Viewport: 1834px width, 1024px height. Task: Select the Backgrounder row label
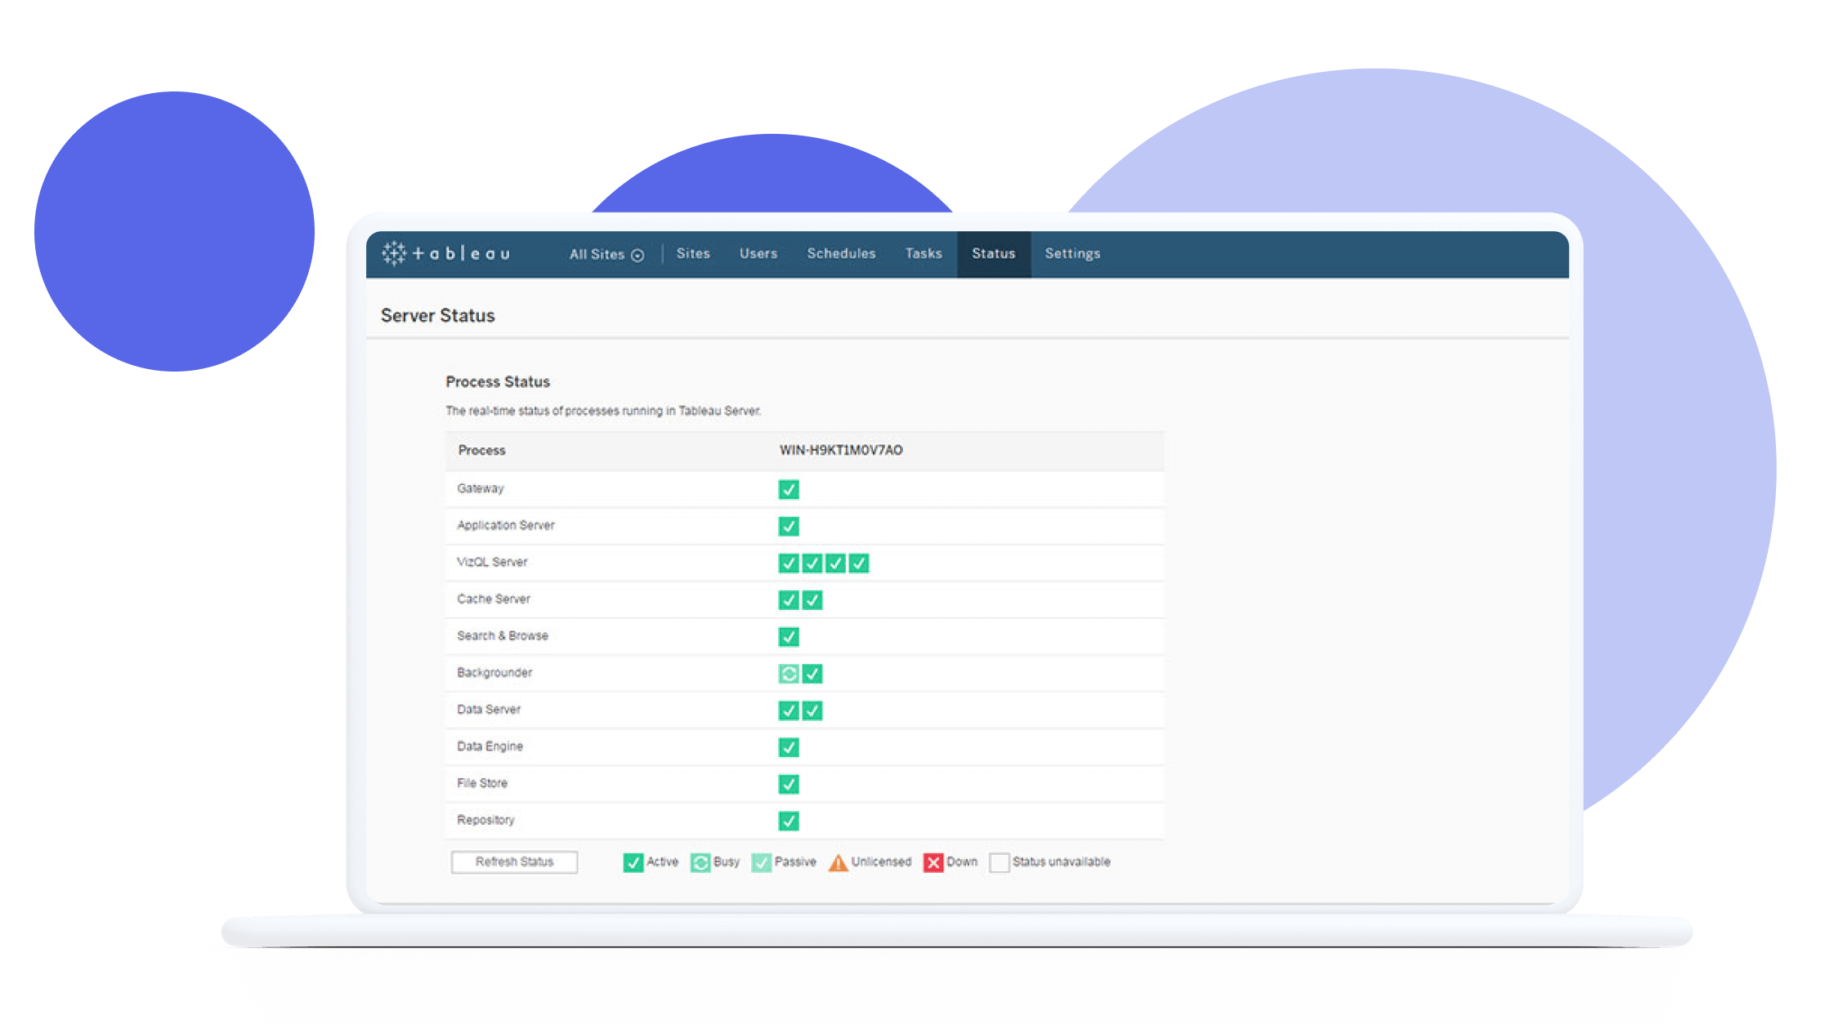494,672
